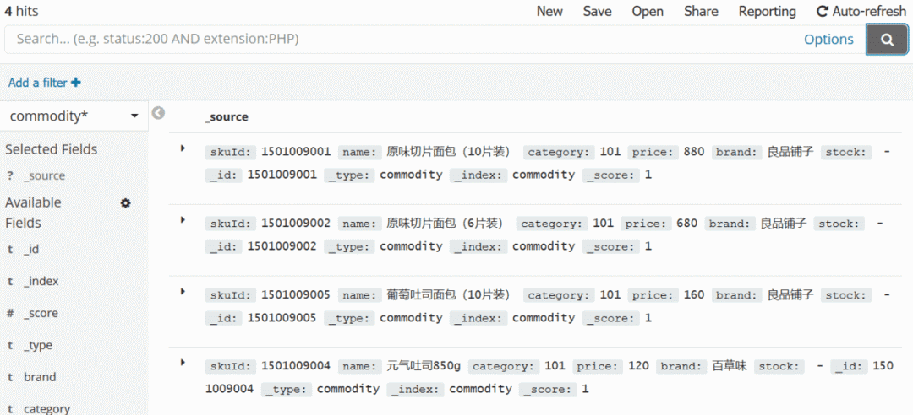The image size is (913, 415).
Task: Open search Options link
Action: [x=828, y=40]
